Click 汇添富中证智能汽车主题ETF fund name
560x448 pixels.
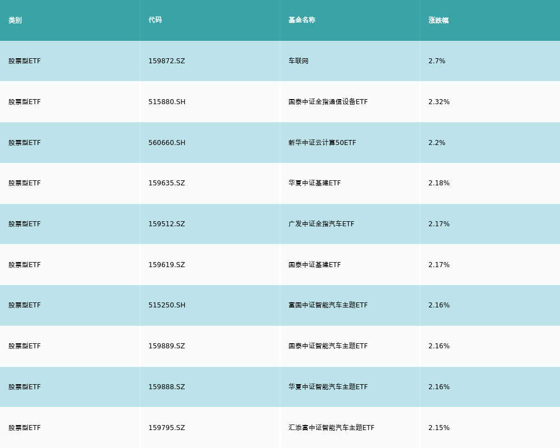(x=332, y=428)
